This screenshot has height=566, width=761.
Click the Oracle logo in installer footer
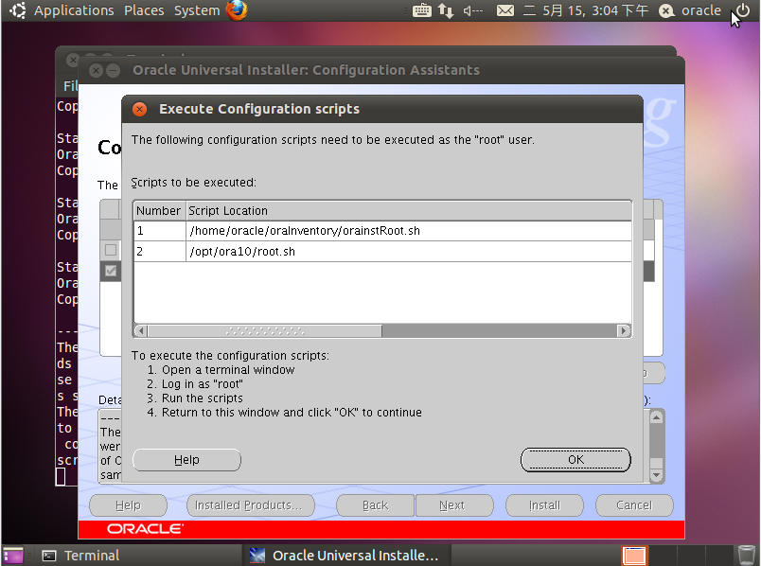pyautogui.click(x=145, y=529)
